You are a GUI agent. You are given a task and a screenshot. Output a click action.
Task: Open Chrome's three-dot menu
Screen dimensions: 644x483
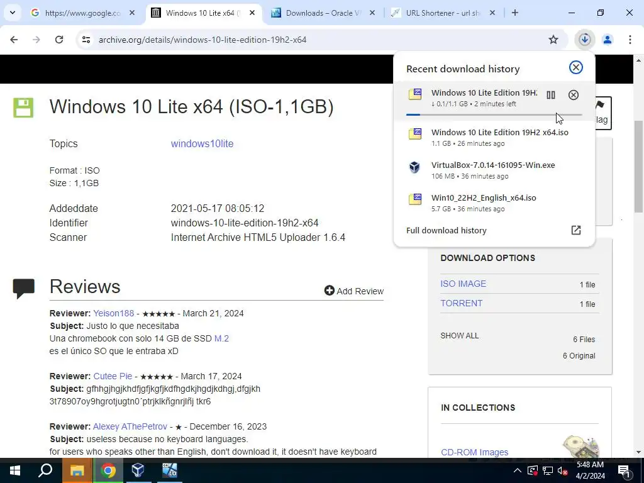tap(630, 40)
